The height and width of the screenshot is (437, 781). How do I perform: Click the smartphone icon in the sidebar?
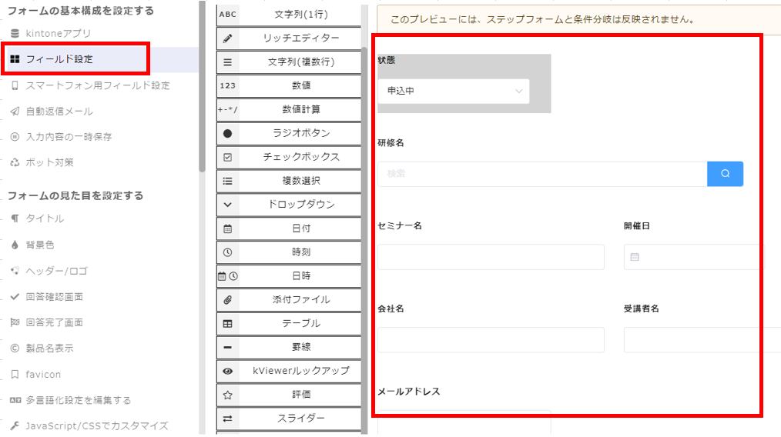coord(15,85)
